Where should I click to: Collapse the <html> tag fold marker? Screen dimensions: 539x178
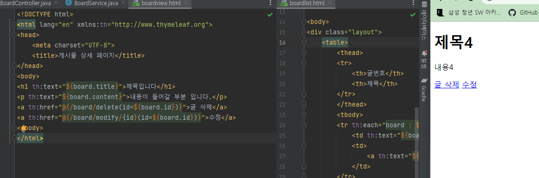[14, 25]
